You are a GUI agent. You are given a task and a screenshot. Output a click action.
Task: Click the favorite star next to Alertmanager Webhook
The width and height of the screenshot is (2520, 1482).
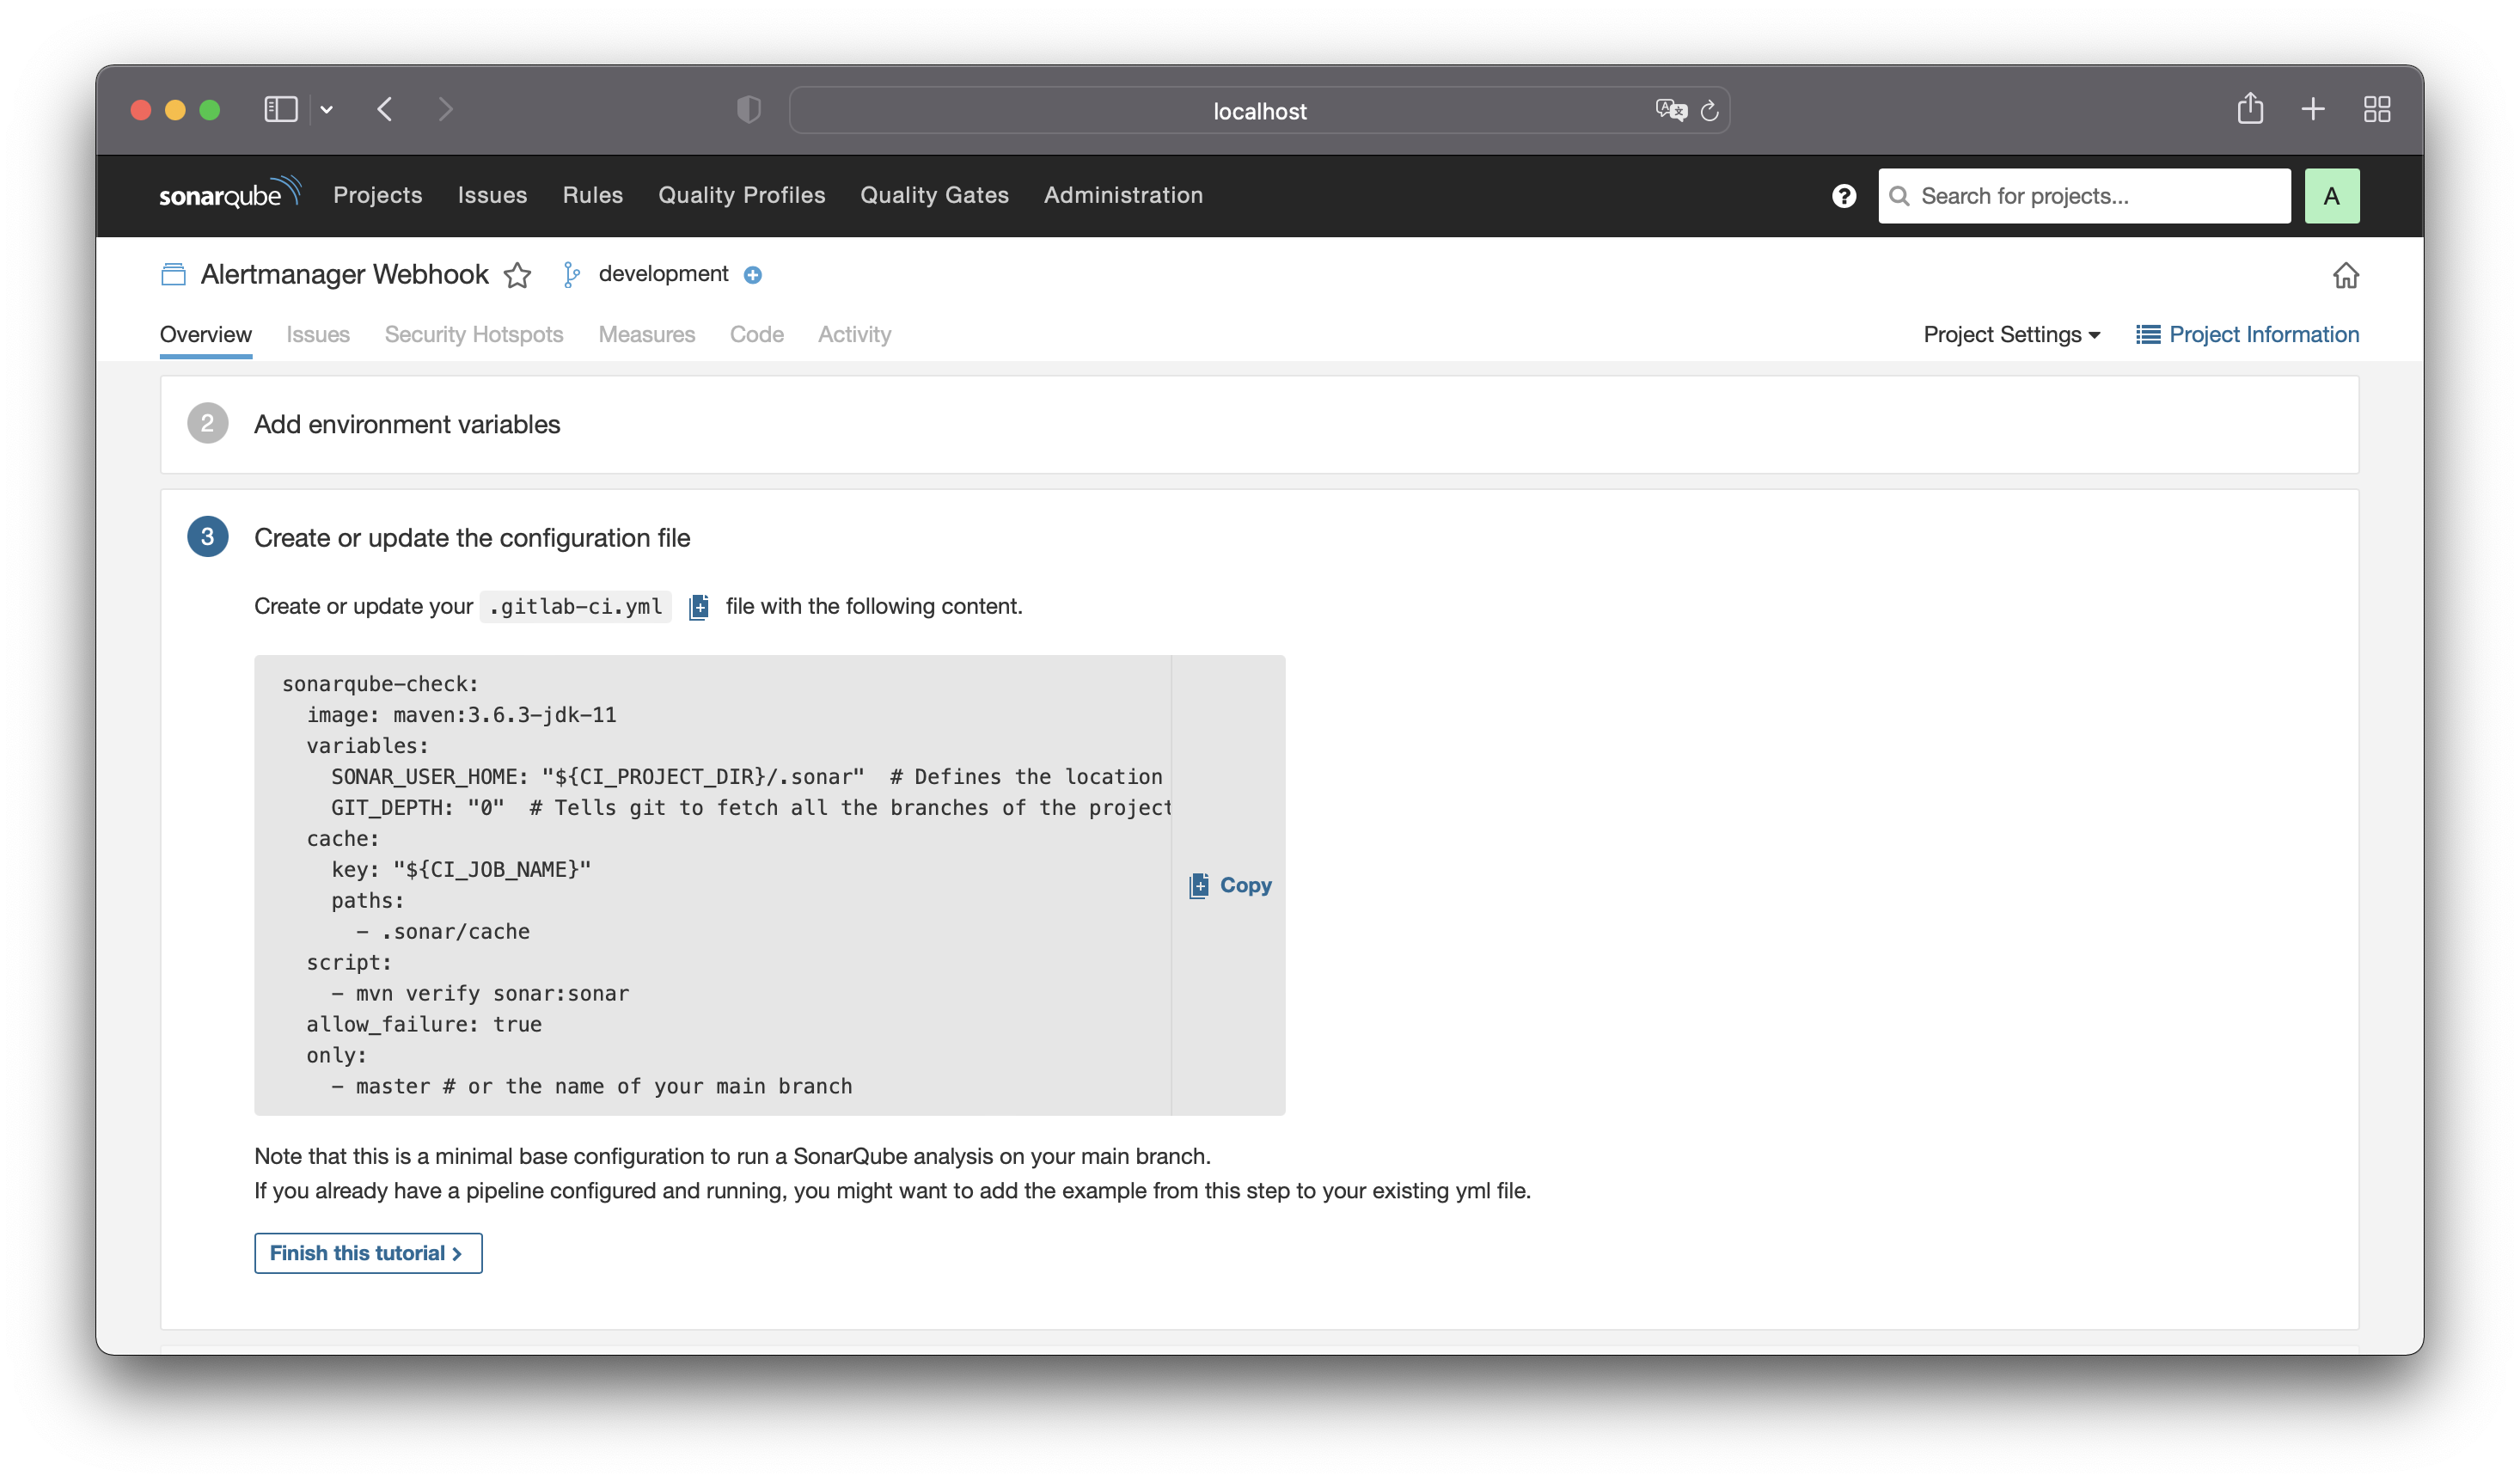tap(517, 275)
